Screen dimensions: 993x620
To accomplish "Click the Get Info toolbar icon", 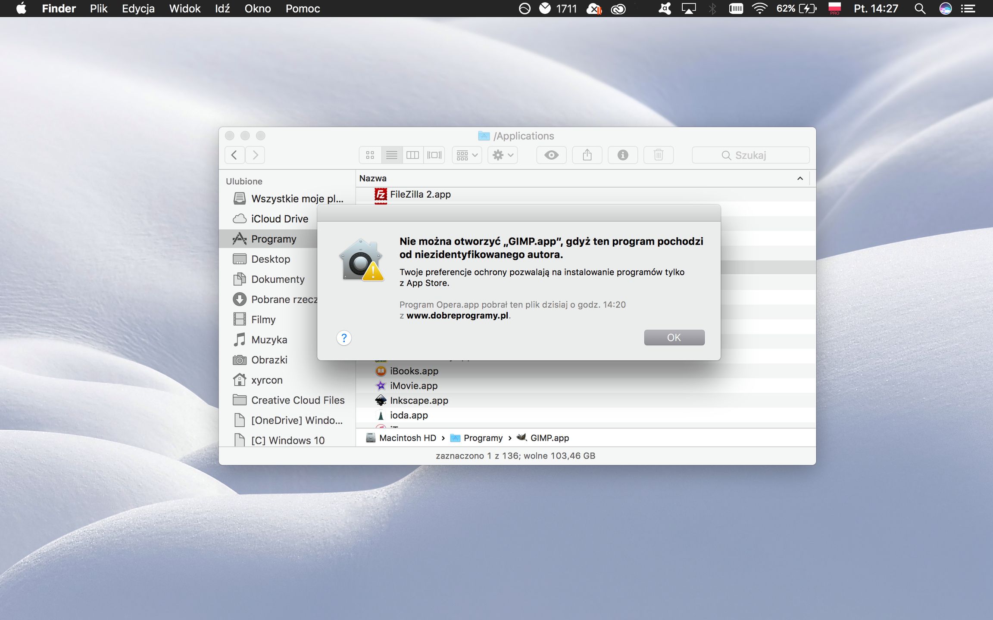I will (x=622, y=155).
